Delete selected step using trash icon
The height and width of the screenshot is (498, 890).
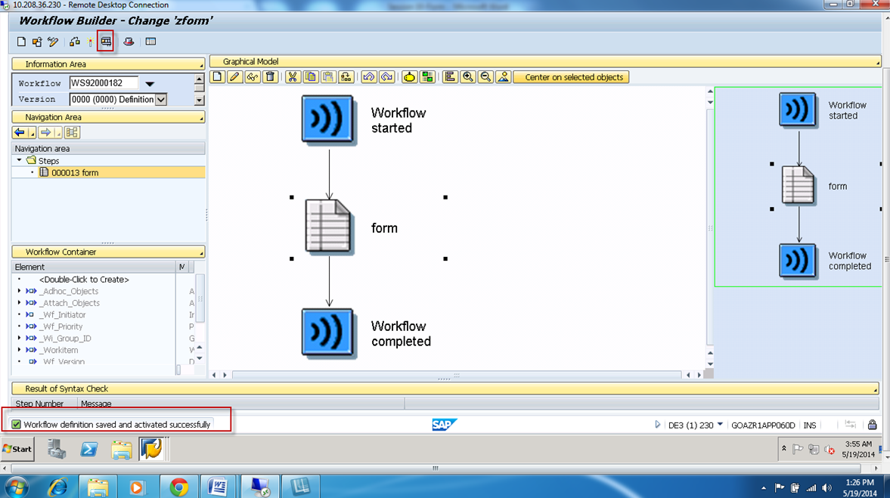[x=271, y=76]
